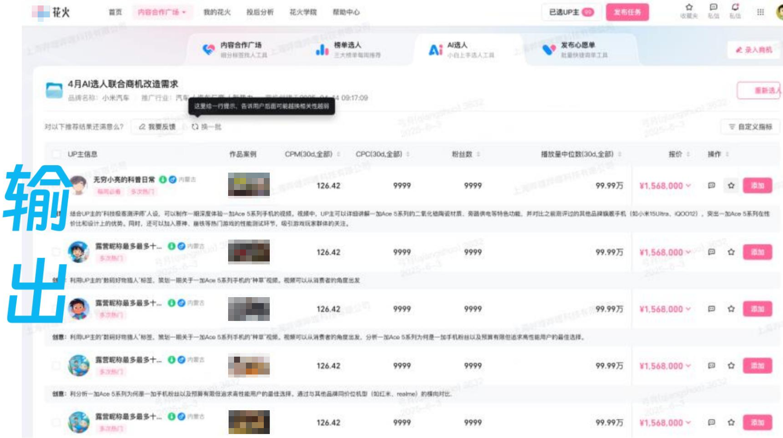783x438 pixels.
Task: Open the notification icon next to 私信
Action: tap(735, 7)
